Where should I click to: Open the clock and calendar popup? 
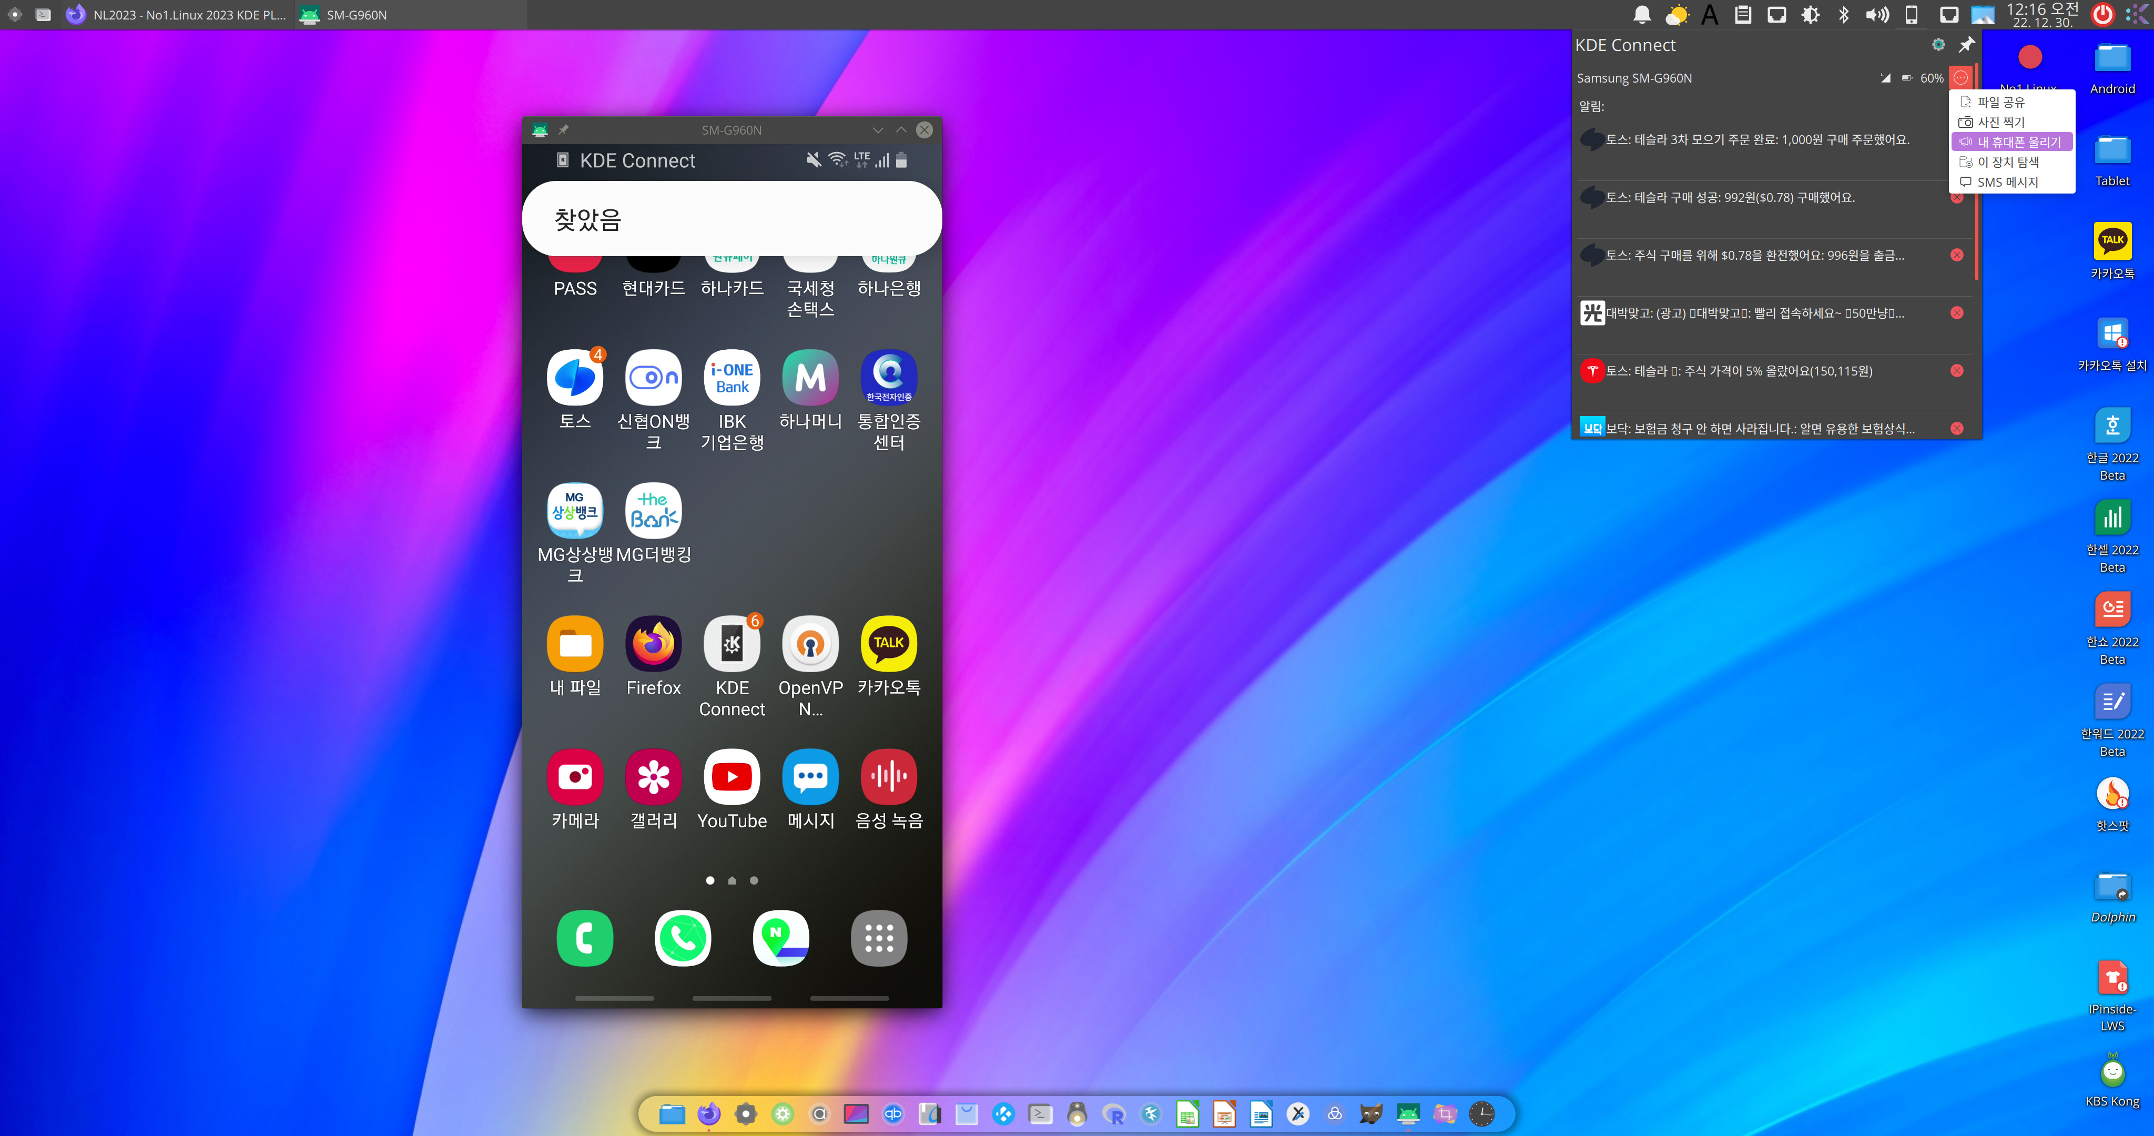tap(2042, 14)
